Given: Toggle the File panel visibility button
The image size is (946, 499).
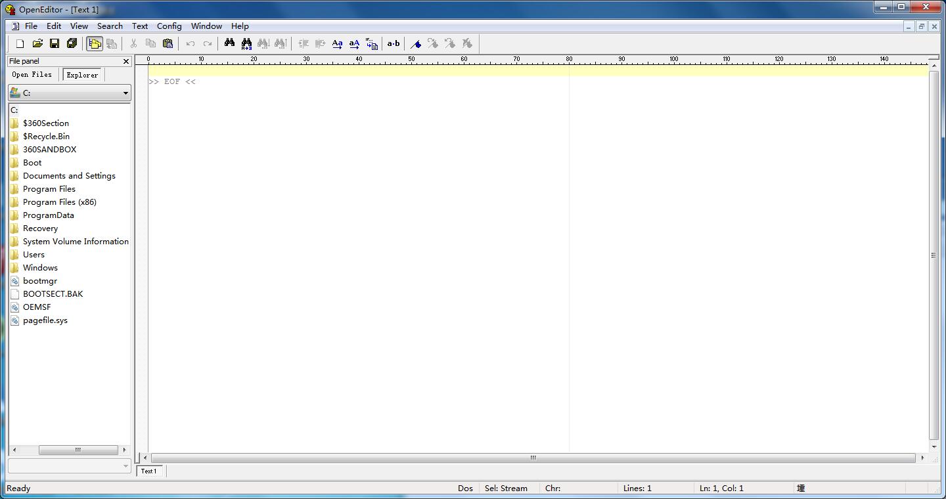Looking at the screenshot, I should click(95, 43).
